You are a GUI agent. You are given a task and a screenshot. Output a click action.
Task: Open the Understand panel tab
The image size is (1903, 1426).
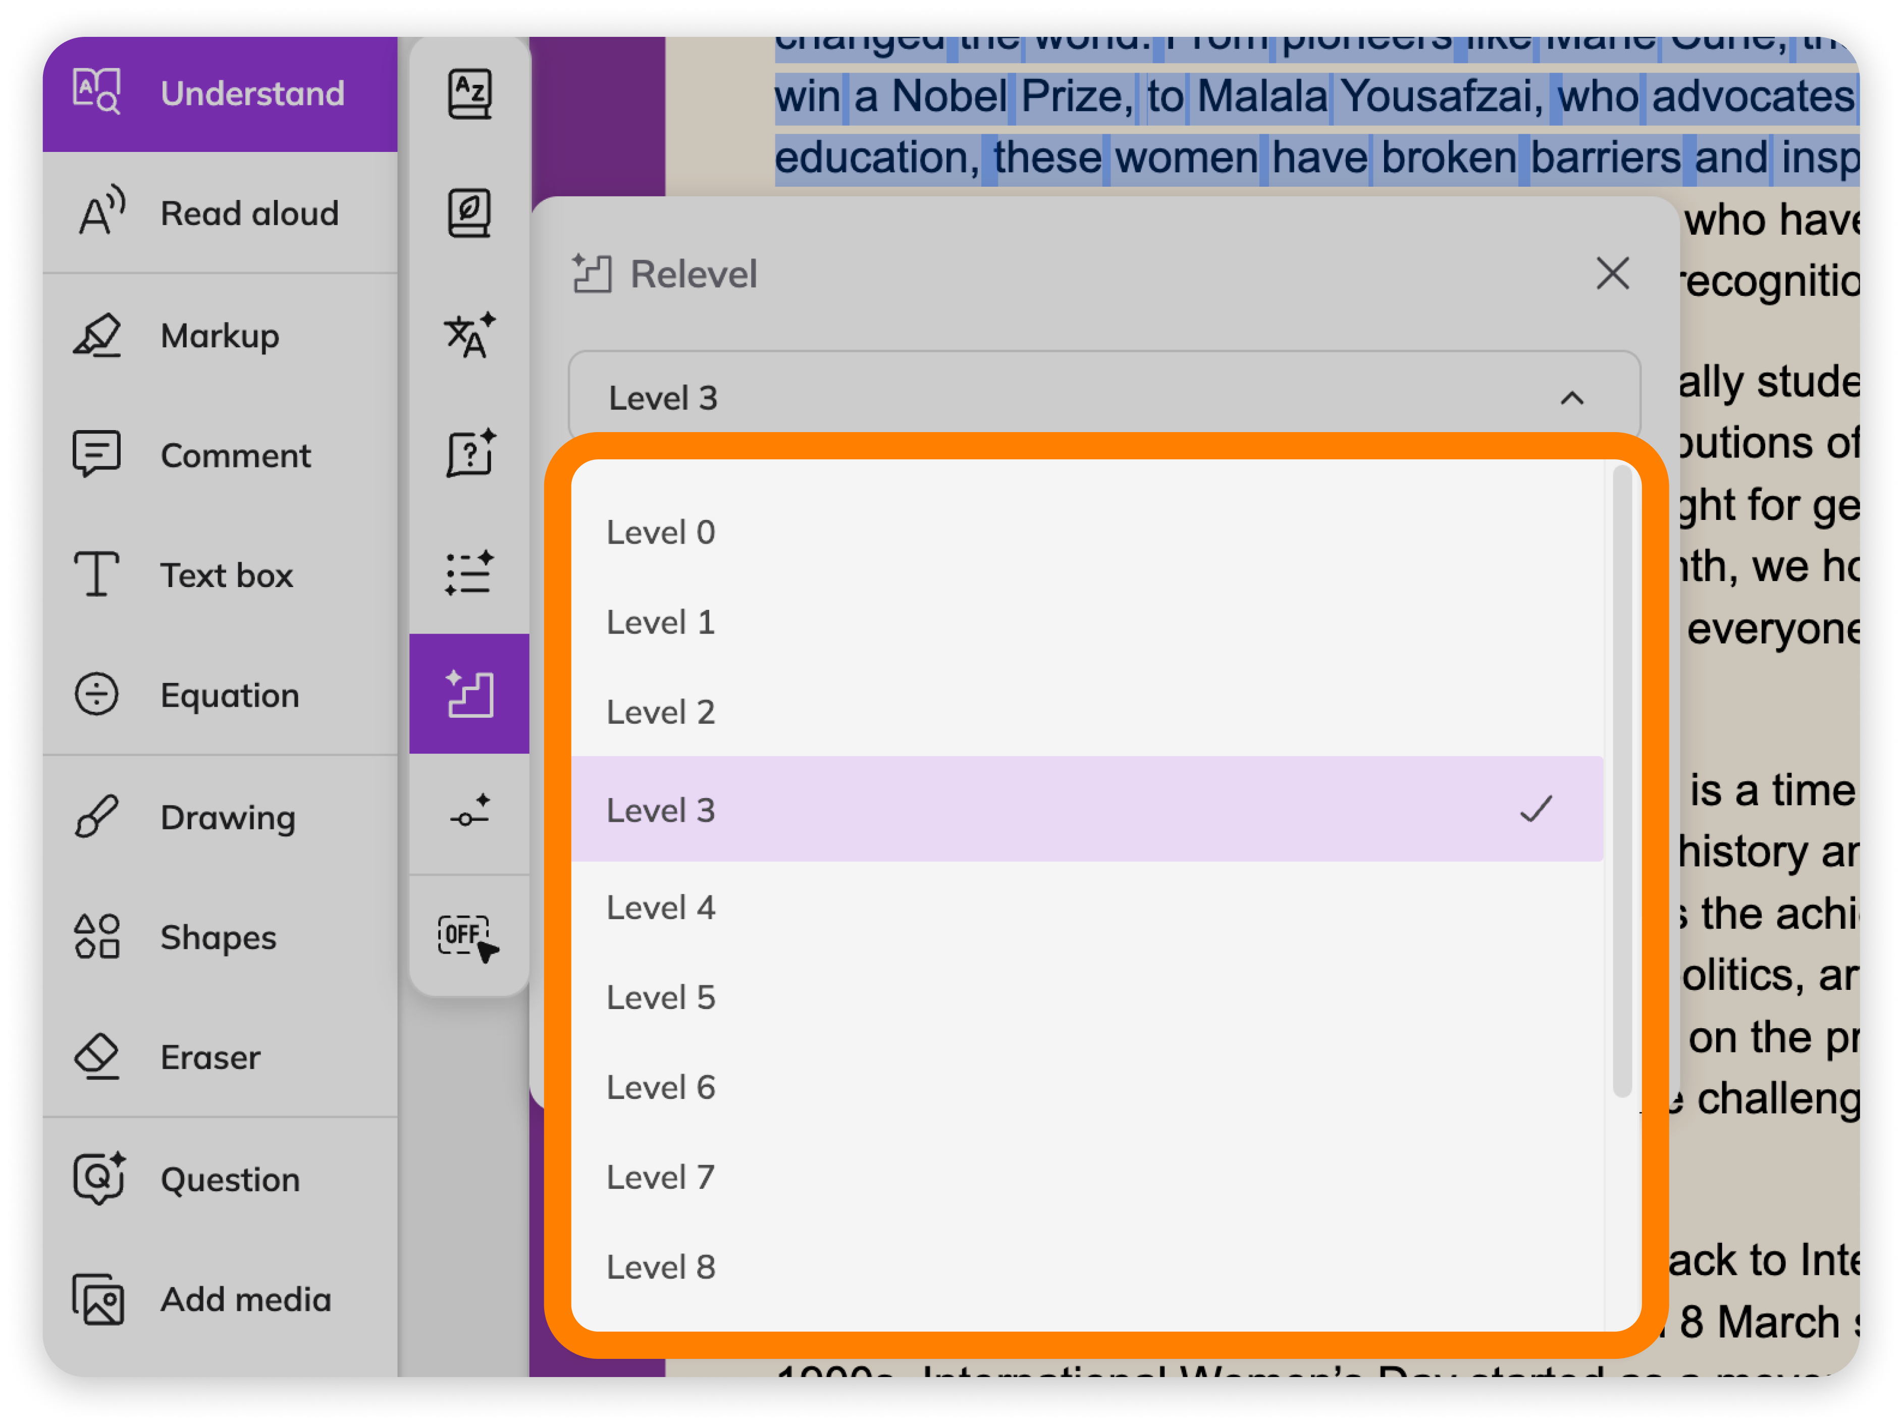pos(220,93)
